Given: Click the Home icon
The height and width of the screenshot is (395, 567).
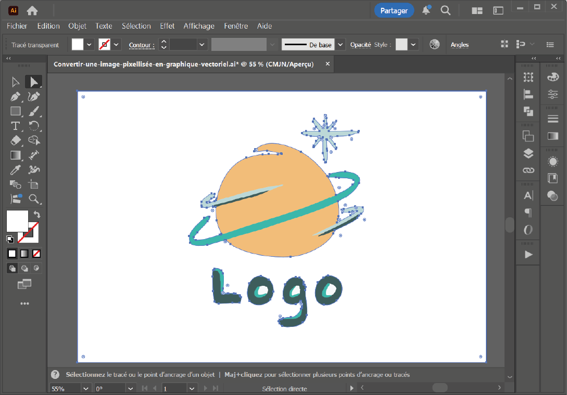Looking at the screenshot, I should tap(32, 10).
